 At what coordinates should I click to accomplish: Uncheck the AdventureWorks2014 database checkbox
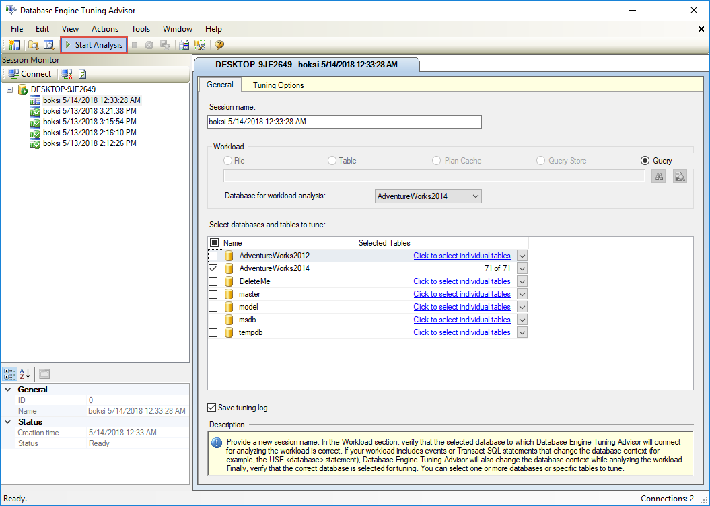pos(213,268)
